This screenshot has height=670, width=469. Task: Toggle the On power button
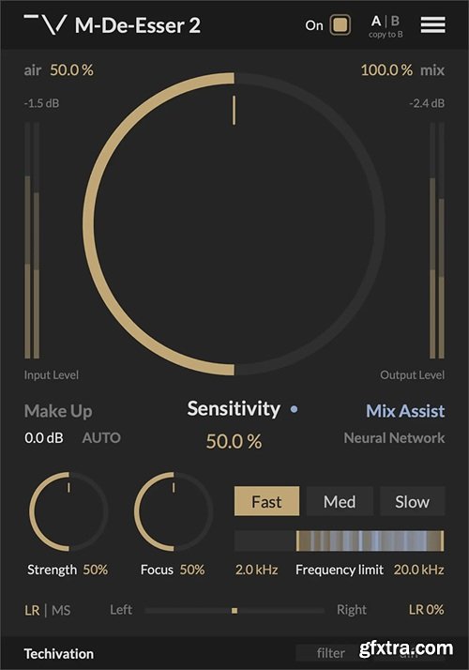(x=340, y=25)
